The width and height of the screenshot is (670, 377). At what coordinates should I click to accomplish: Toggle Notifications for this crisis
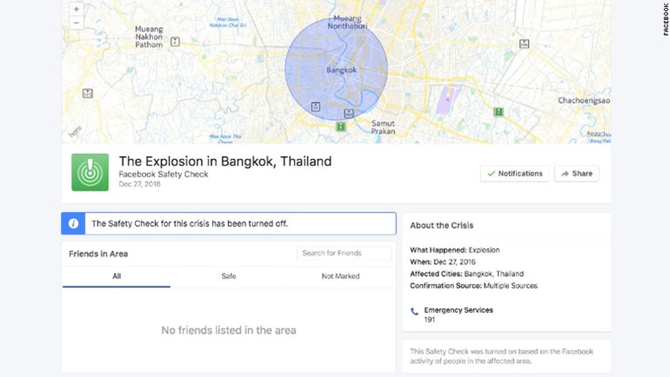click(x=515, y=173)
